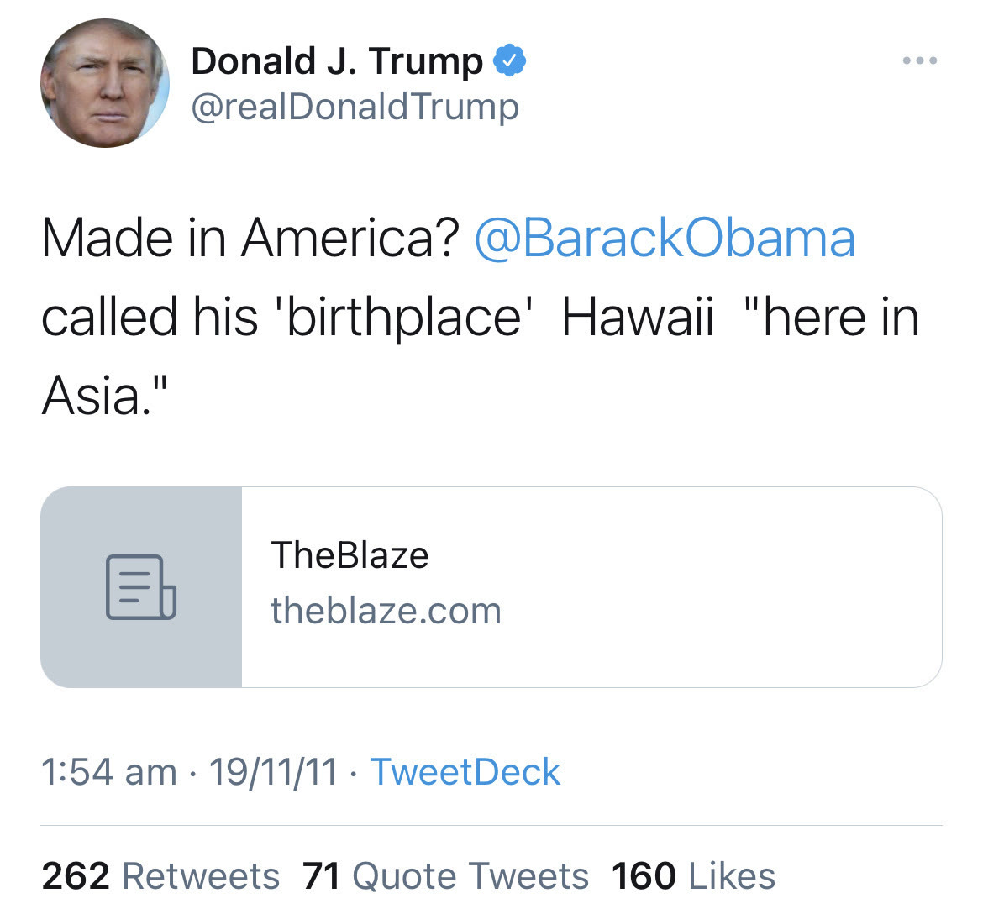Show the 160 Likes list
Image resolution: width=983 pixels, height=909 pixels.
click(x=693, y=876)
